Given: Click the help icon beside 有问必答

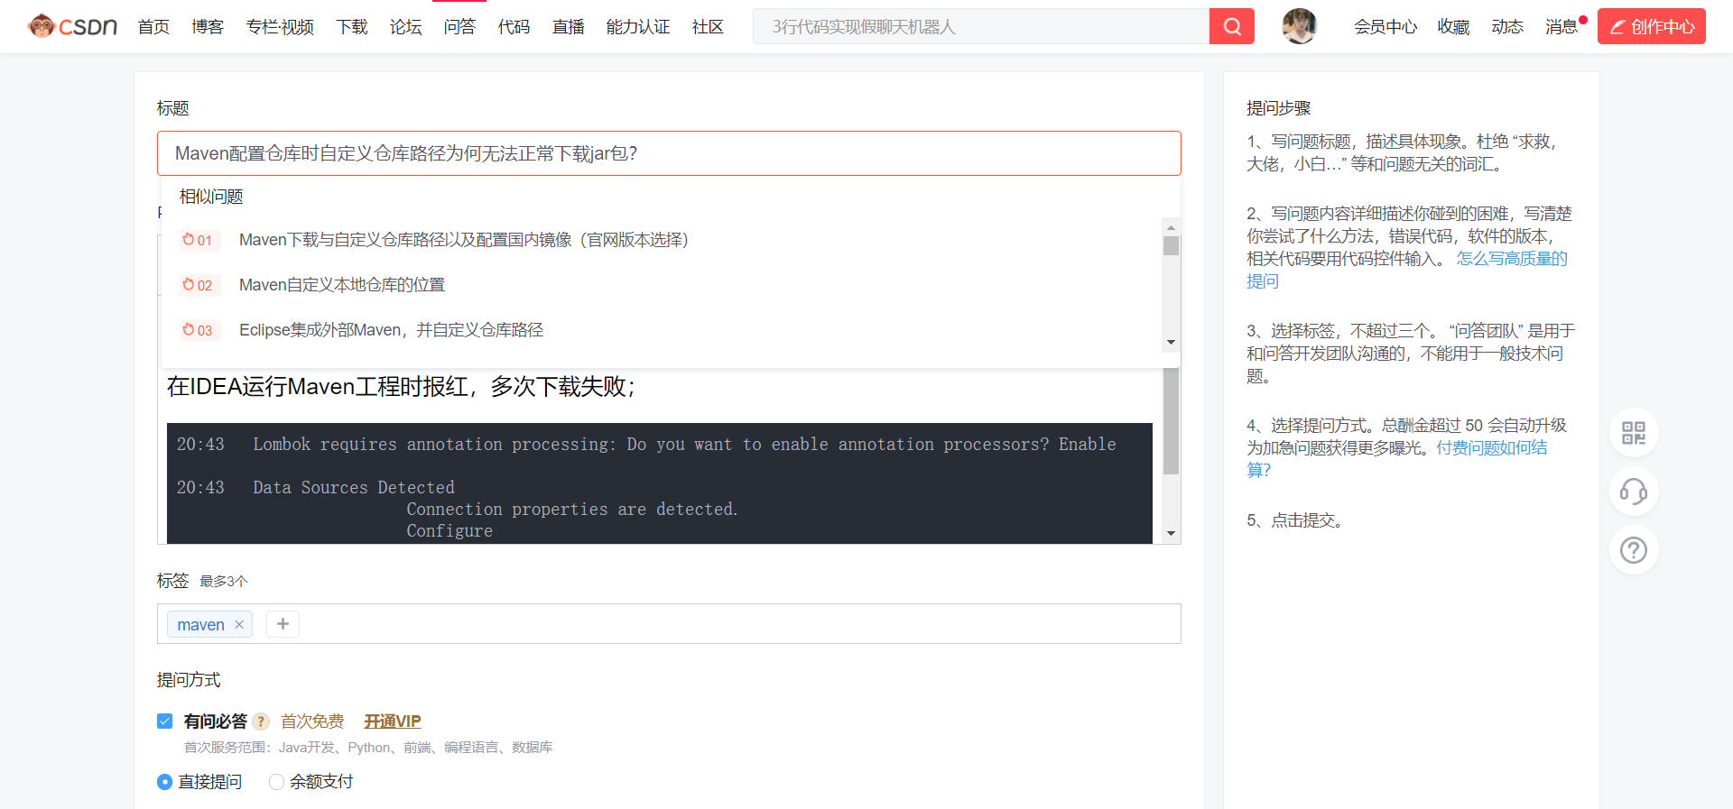Looking at the screenshot, I should pos(261,722).
